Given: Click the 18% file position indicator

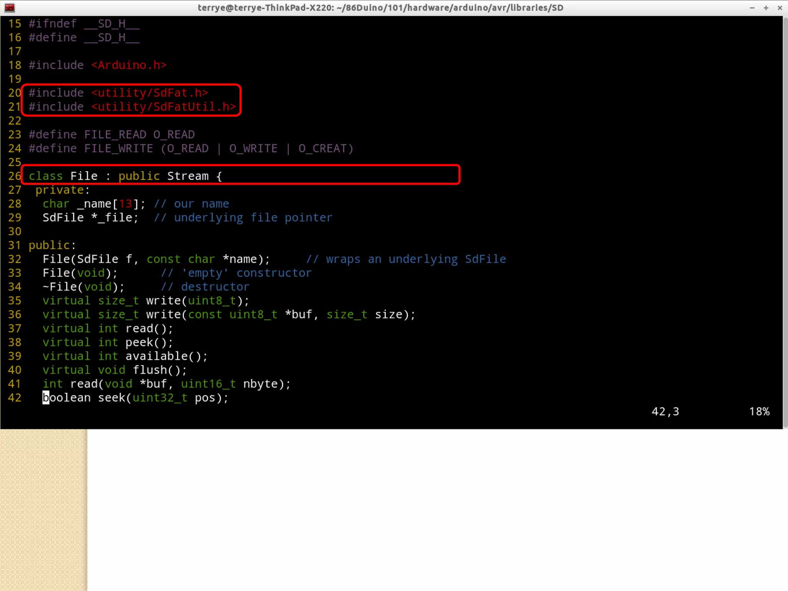Looking at the screenshot, I should 759,412.
